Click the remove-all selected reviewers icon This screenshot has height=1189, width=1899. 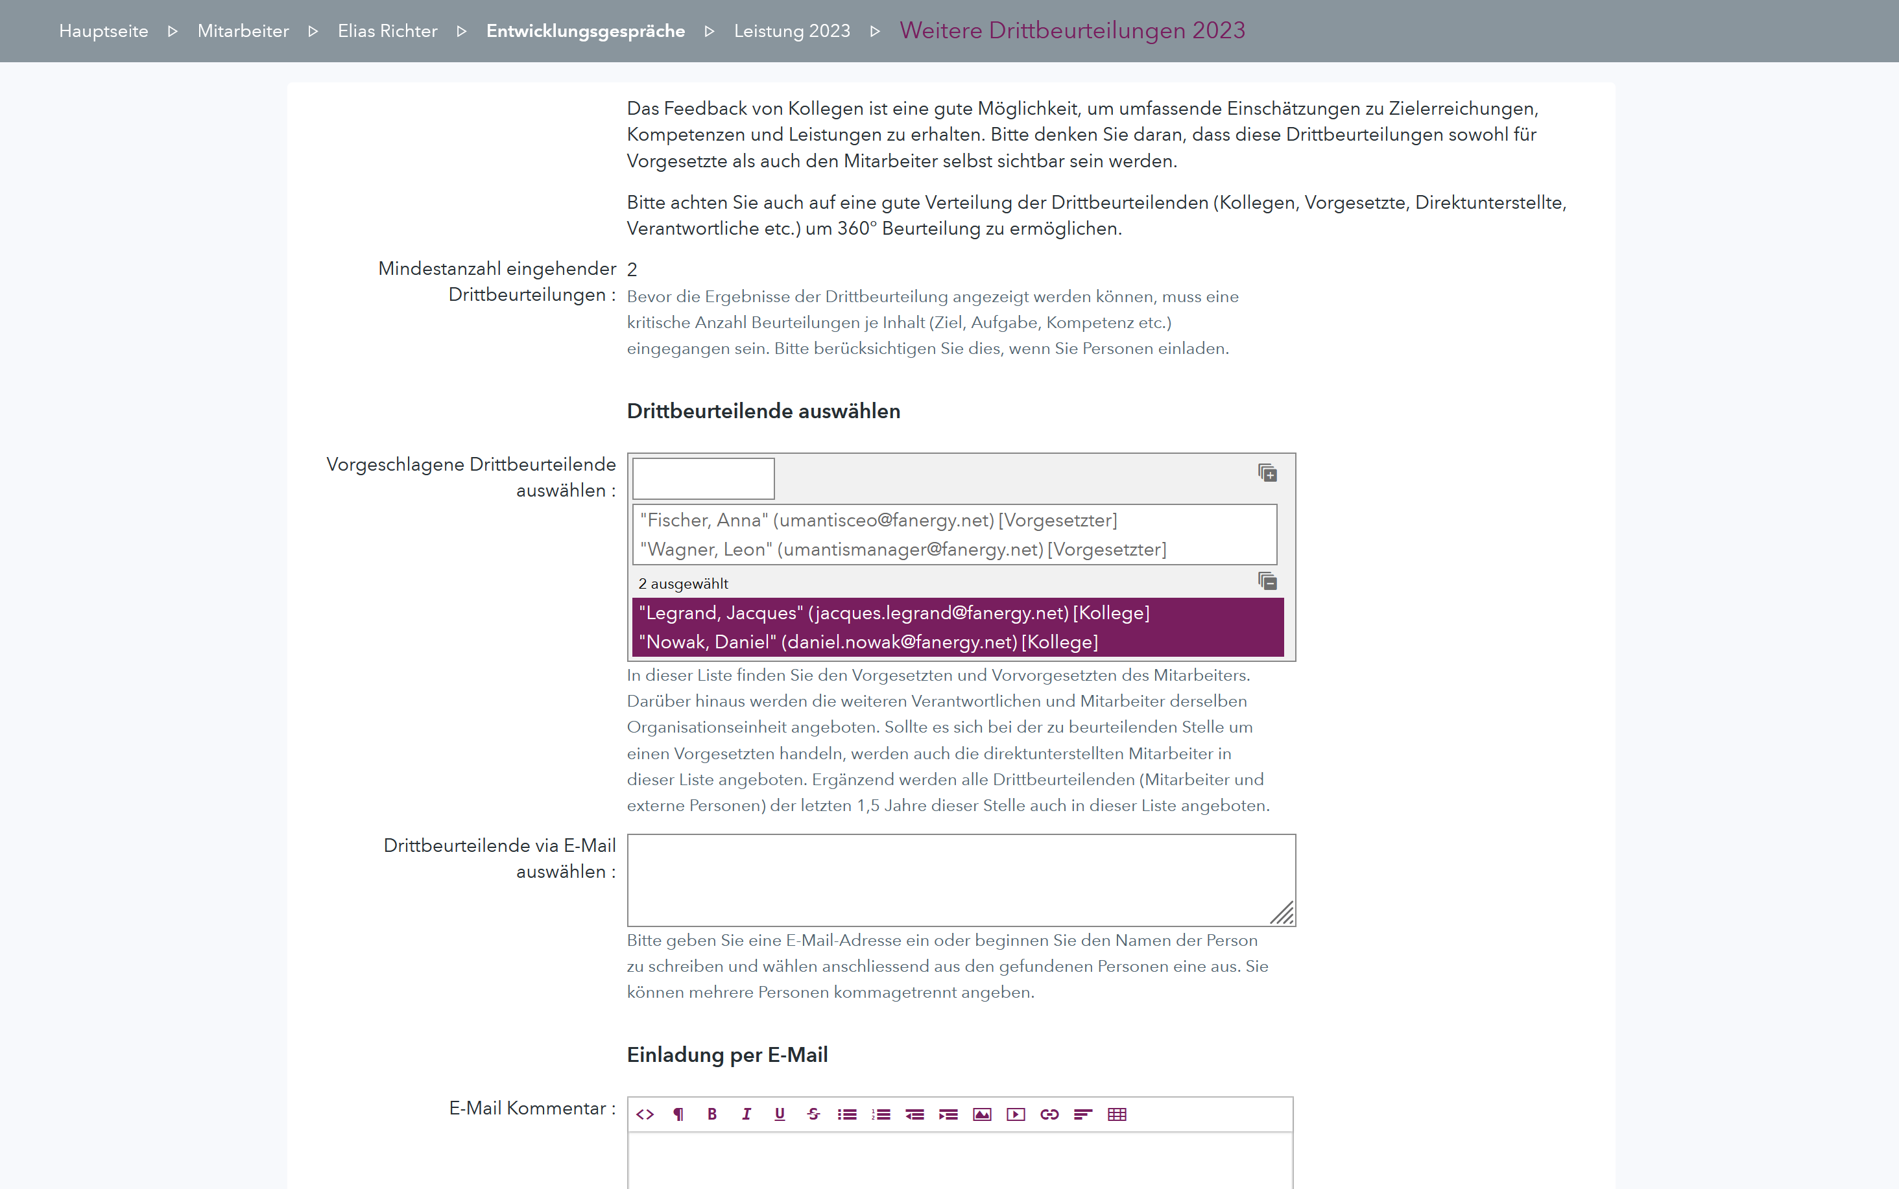(1267, 582)
